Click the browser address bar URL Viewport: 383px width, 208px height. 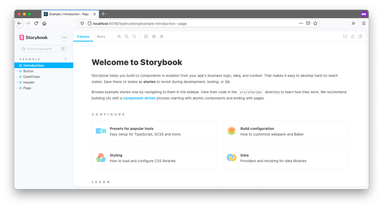pyautogui.click(x=140, y=24)
